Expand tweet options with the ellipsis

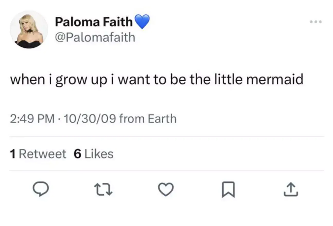pos(315,22)
